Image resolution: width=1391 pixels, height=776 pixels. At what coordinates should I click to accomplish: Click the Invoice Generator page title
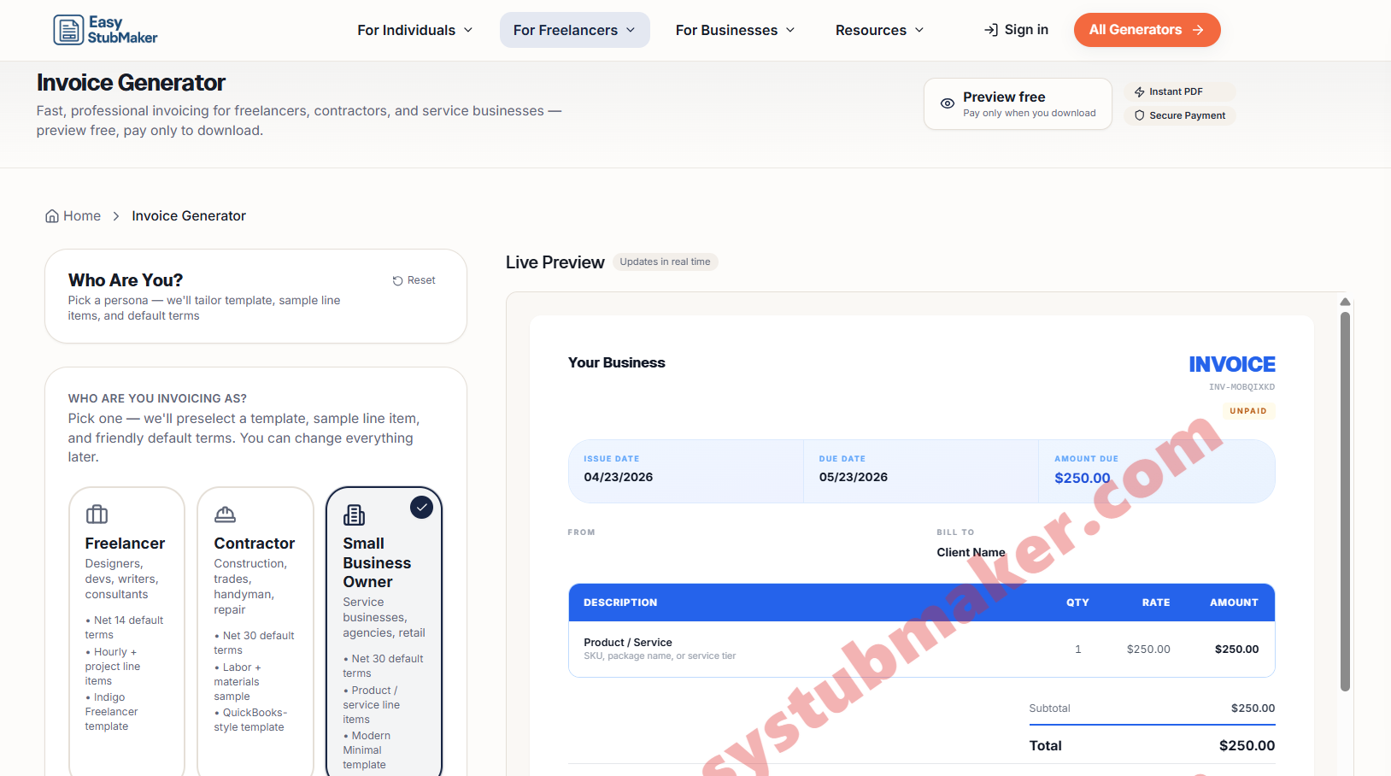pos(131,83)
